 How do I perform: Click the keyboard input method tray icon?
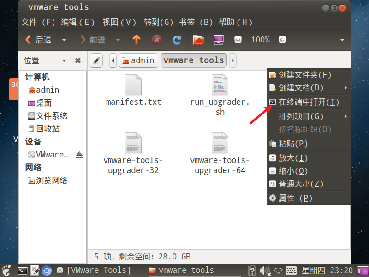291,271
